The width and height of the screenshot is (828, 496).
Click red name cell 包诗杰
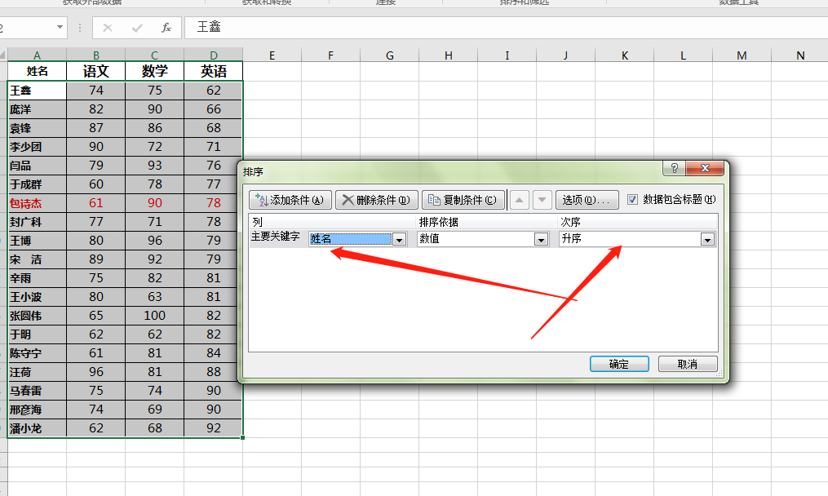37,203
